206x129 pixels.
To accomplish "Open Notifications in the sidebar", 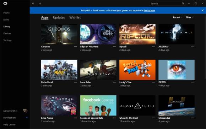I will pos(10,118).
